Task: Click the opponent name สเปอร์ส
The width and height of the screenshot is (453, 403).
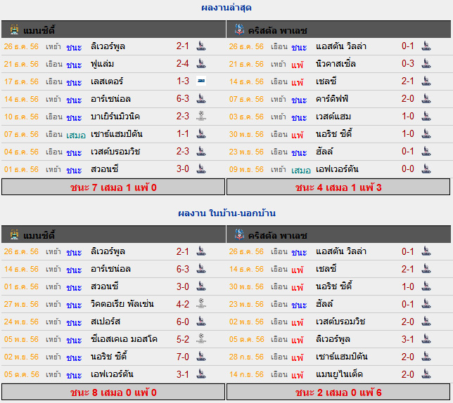Action: coord(106,322)
